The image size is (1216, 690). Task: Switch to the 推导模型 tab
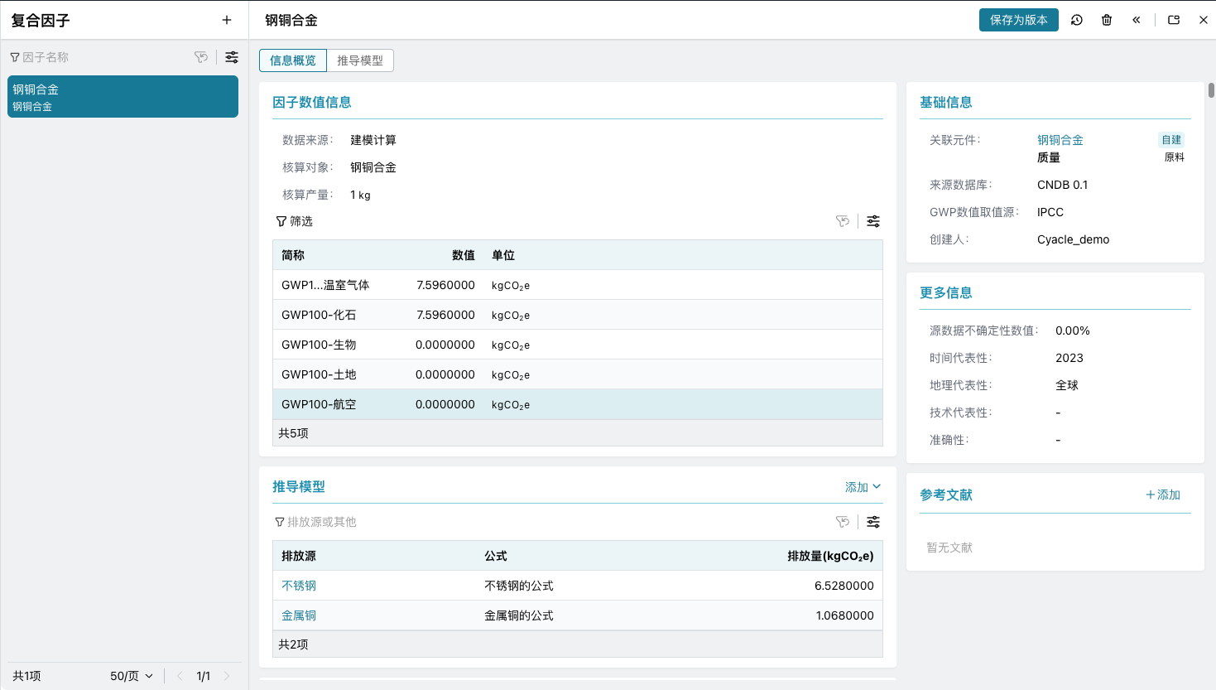point(359,60)
